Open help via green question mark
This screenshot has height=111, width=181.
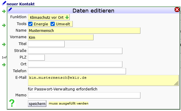pyautogui.click(x=12, y=103)
